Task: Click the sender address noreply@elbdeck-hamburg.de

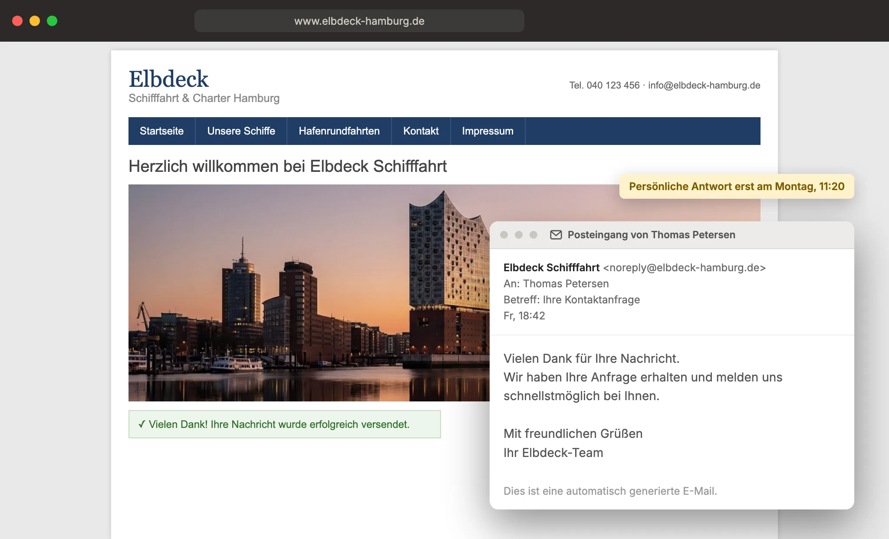Action: 685,268
